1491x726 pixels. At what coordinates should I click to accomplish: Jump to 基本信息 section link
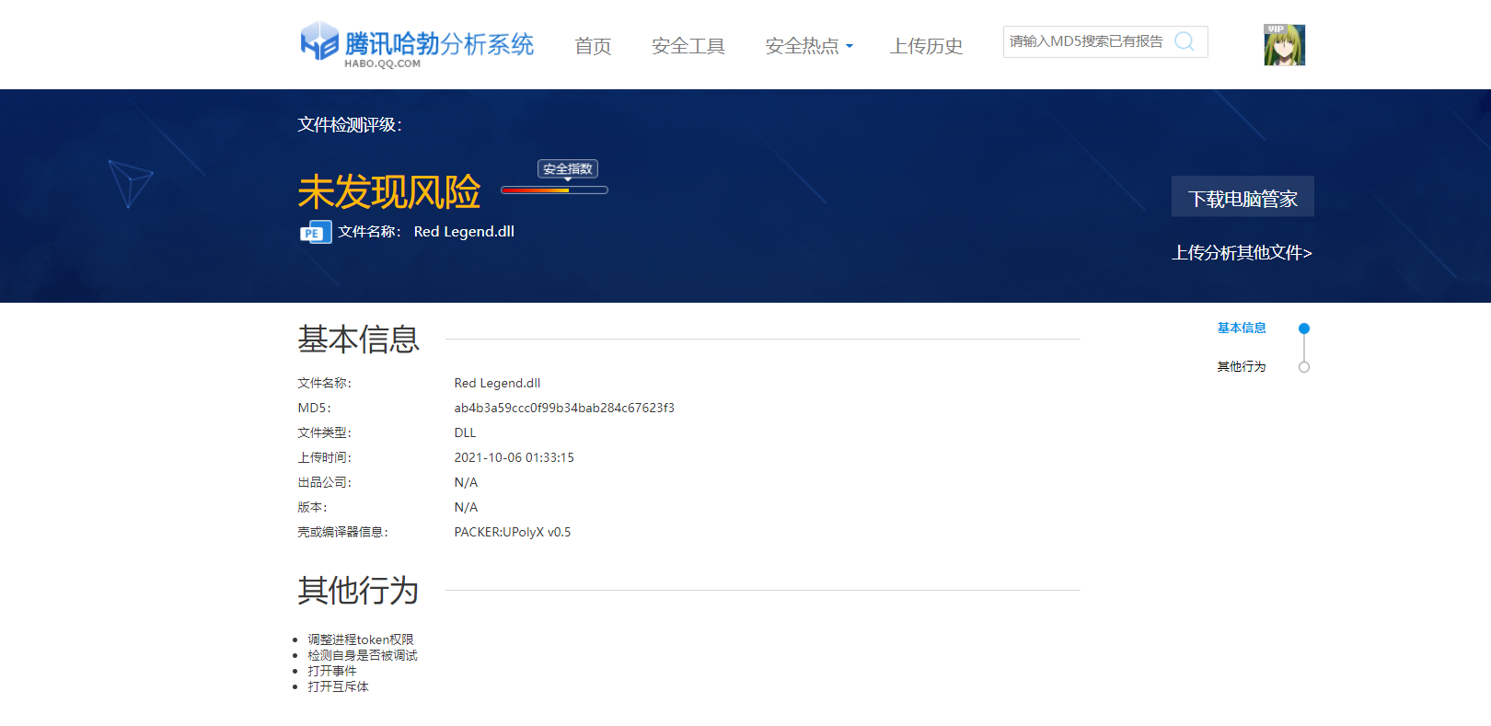click(x=1241, y=328)
